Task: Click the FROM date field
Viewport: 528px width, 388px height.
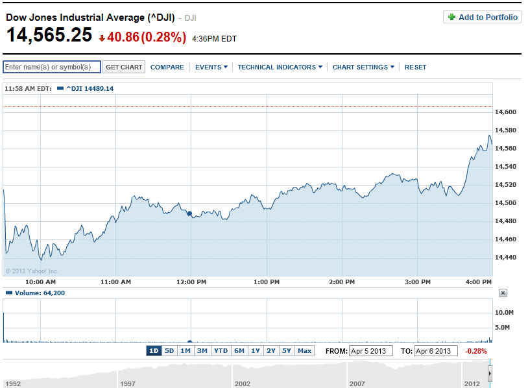Action: pos(370,351)
